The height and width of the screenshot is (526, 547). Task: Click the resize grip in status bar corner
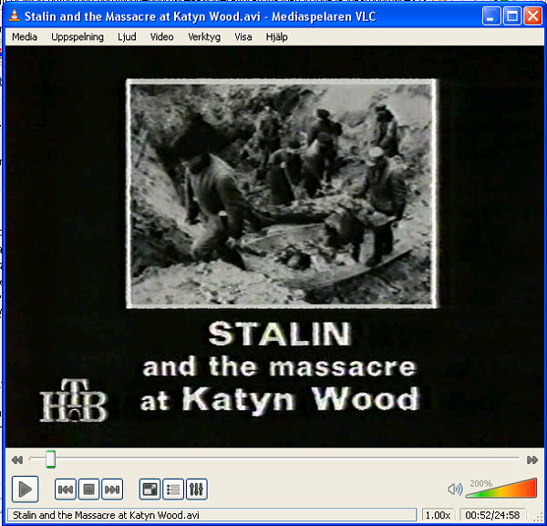coord(540,518)
